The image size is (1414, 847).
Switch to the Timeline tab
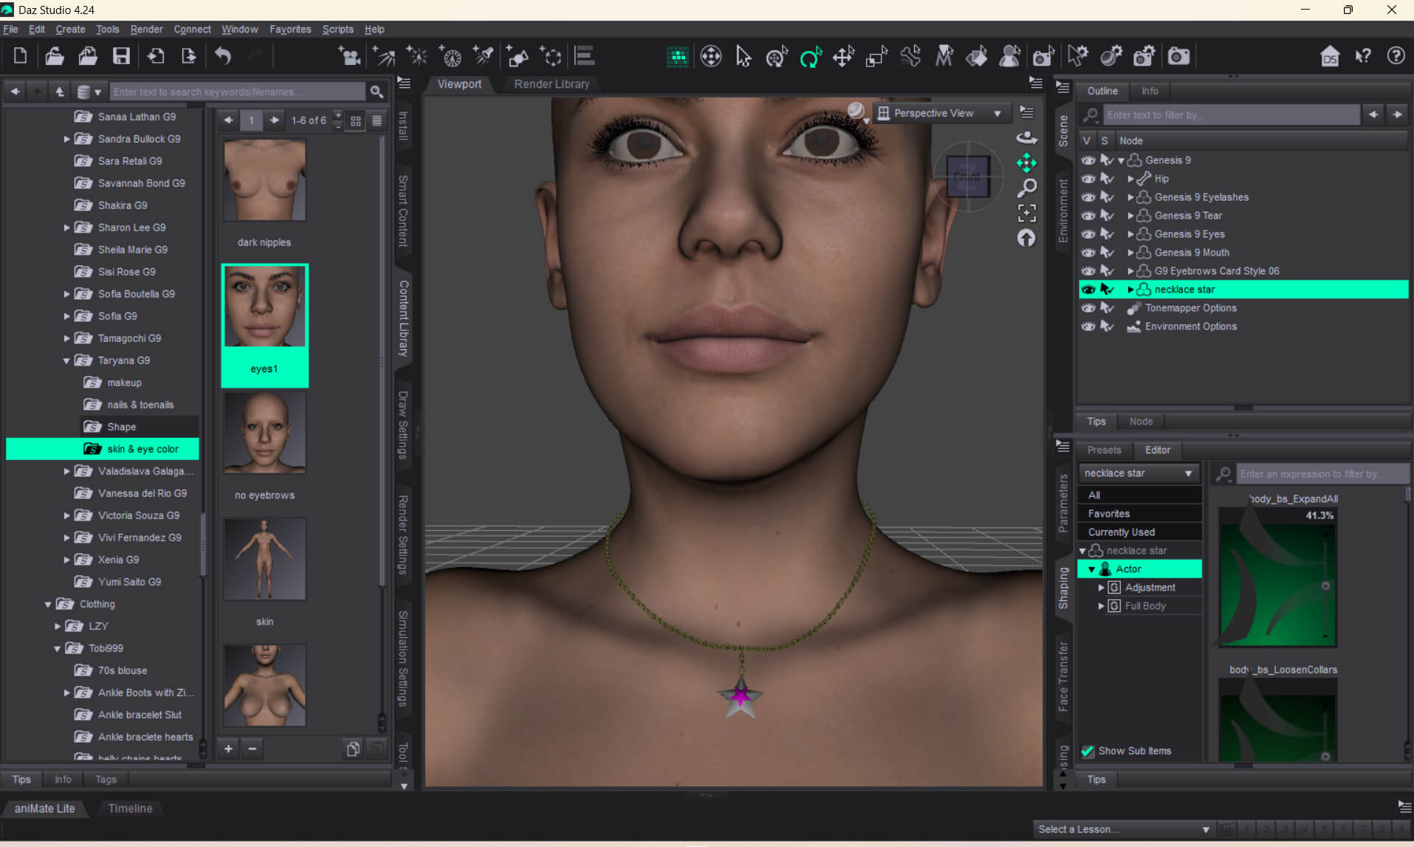tap(130, 809)
